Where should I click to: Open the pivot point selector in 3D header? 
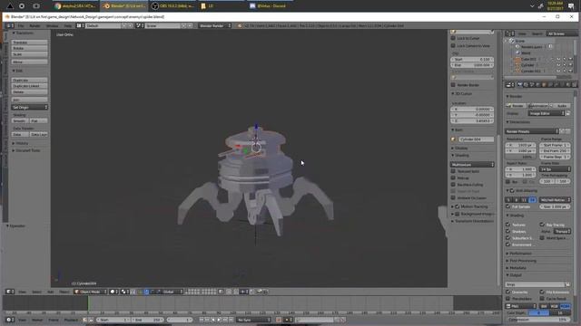(x=125, y=292)
